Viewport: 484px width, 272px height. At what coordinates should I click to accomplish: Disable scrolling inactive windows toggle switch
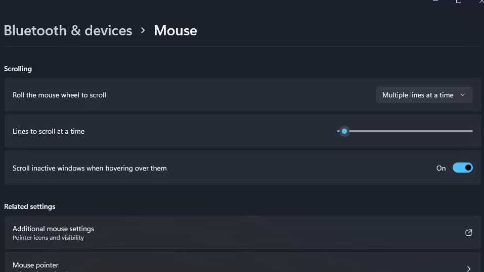point(462,168)
